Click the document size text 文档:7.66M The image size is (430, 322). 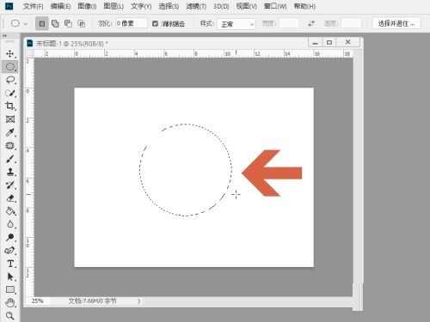tap(92, 301)
